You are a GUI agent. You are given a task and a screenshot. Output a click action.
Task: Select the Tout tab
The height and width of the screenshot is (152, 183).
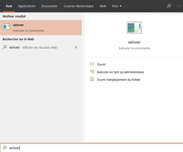(9, 6)
